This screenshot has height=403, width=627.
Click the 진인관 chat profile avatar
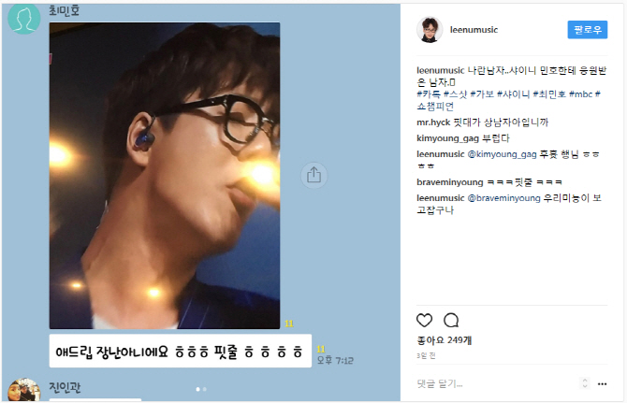[24, 390]
